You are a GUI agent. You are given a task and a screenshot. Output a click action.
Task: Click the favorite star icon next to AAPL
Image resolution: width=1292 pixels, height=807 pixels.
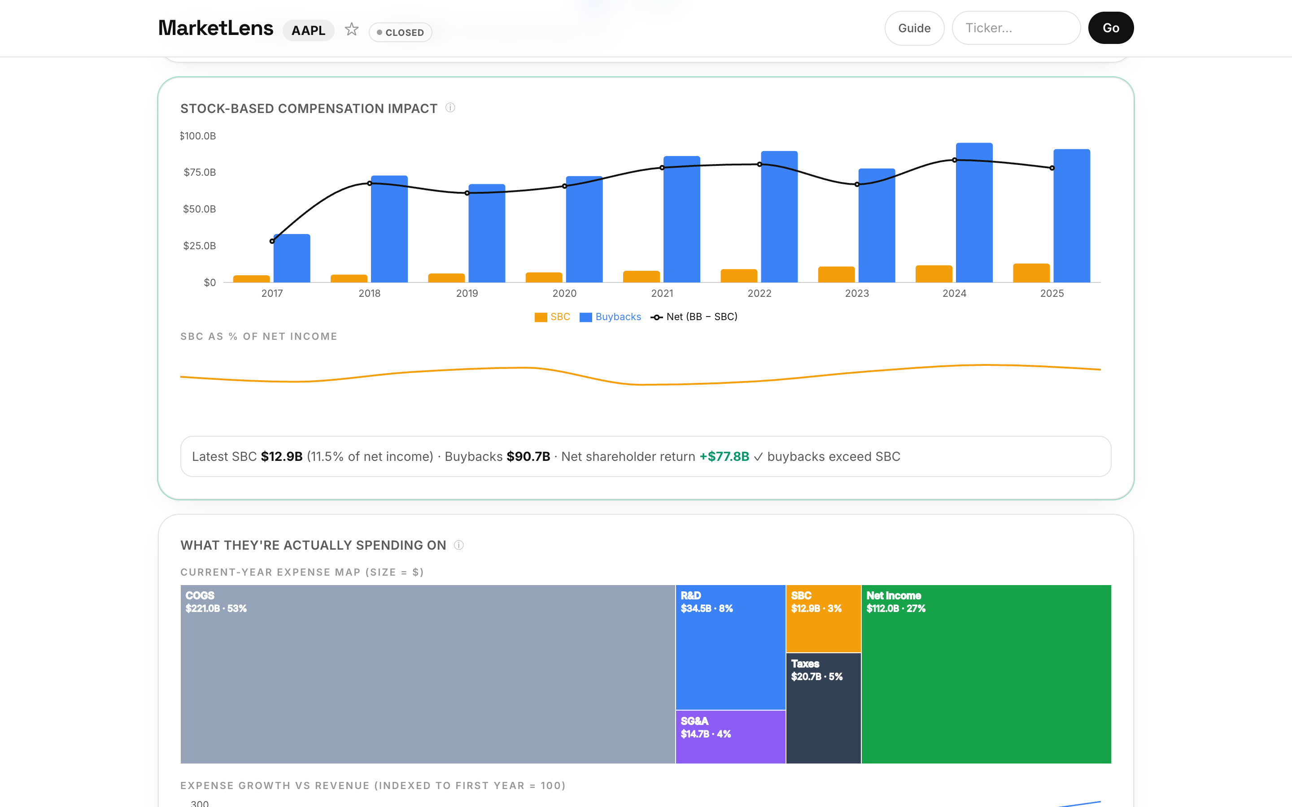click(351, 29)
